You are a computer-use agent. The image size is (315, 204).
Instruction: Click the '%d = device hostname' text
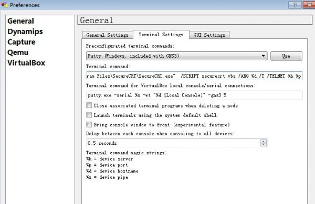[x=112, y=171]
